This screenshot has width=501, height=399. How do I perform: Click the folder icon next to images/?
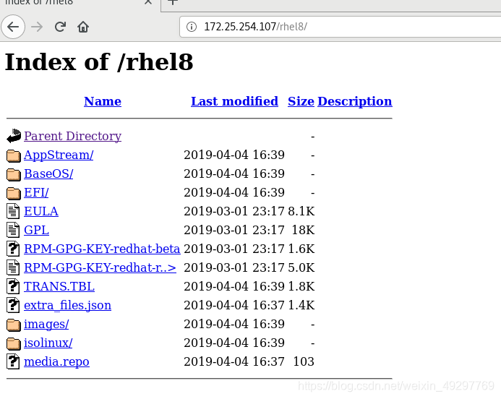[14, 325]
